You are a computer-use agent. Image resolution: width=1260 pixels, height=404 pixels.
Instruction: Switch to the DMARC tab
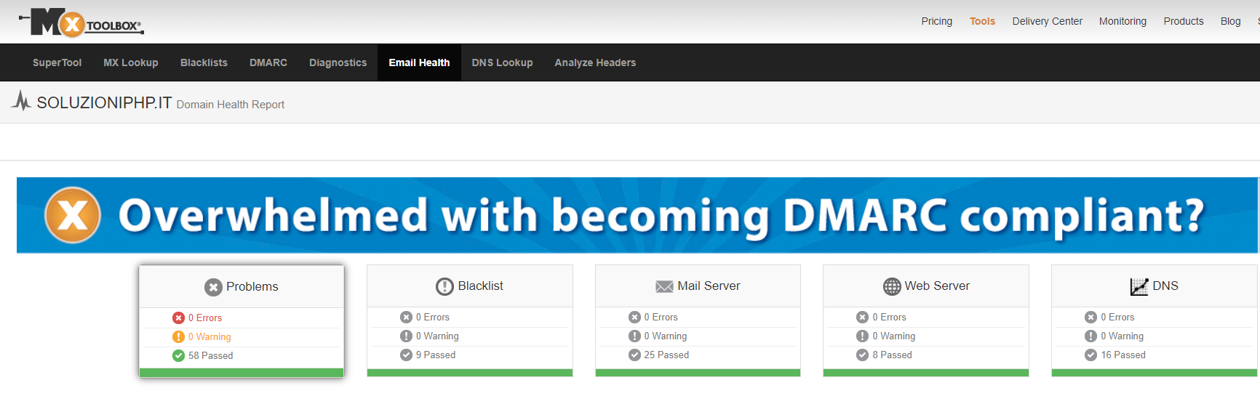(268, 62)
